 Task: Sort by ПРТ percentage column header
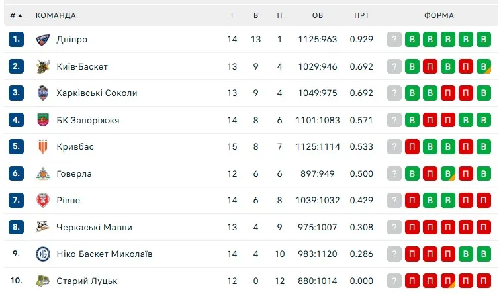coord(361,15)
